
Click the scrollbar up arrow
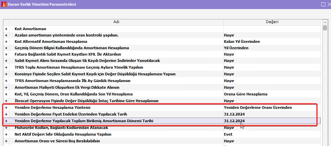[x=325, y=22]
